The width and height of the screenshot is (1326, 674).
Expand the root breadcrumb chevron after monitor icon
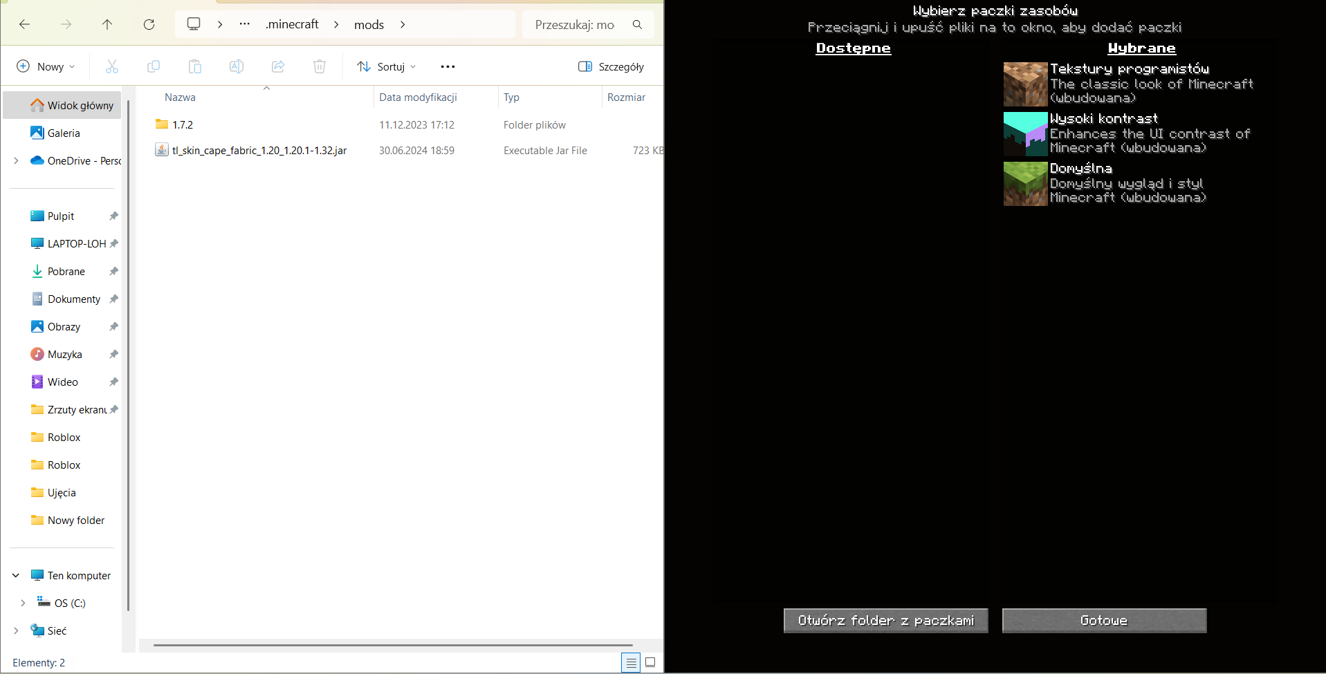(x=220, y=24)
